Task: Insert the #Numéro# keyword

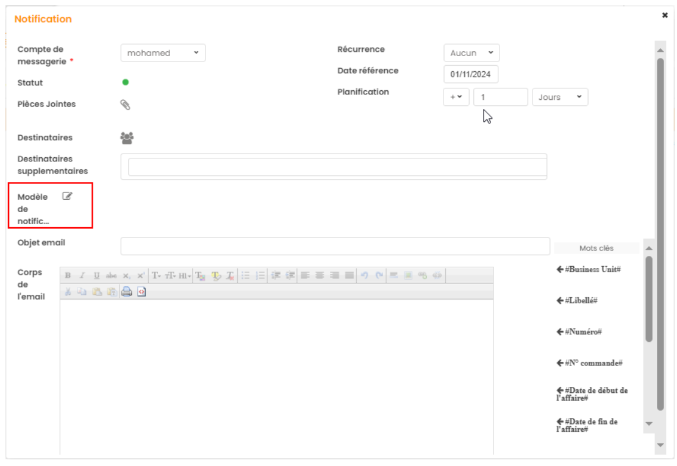Action: click(579, 332)
